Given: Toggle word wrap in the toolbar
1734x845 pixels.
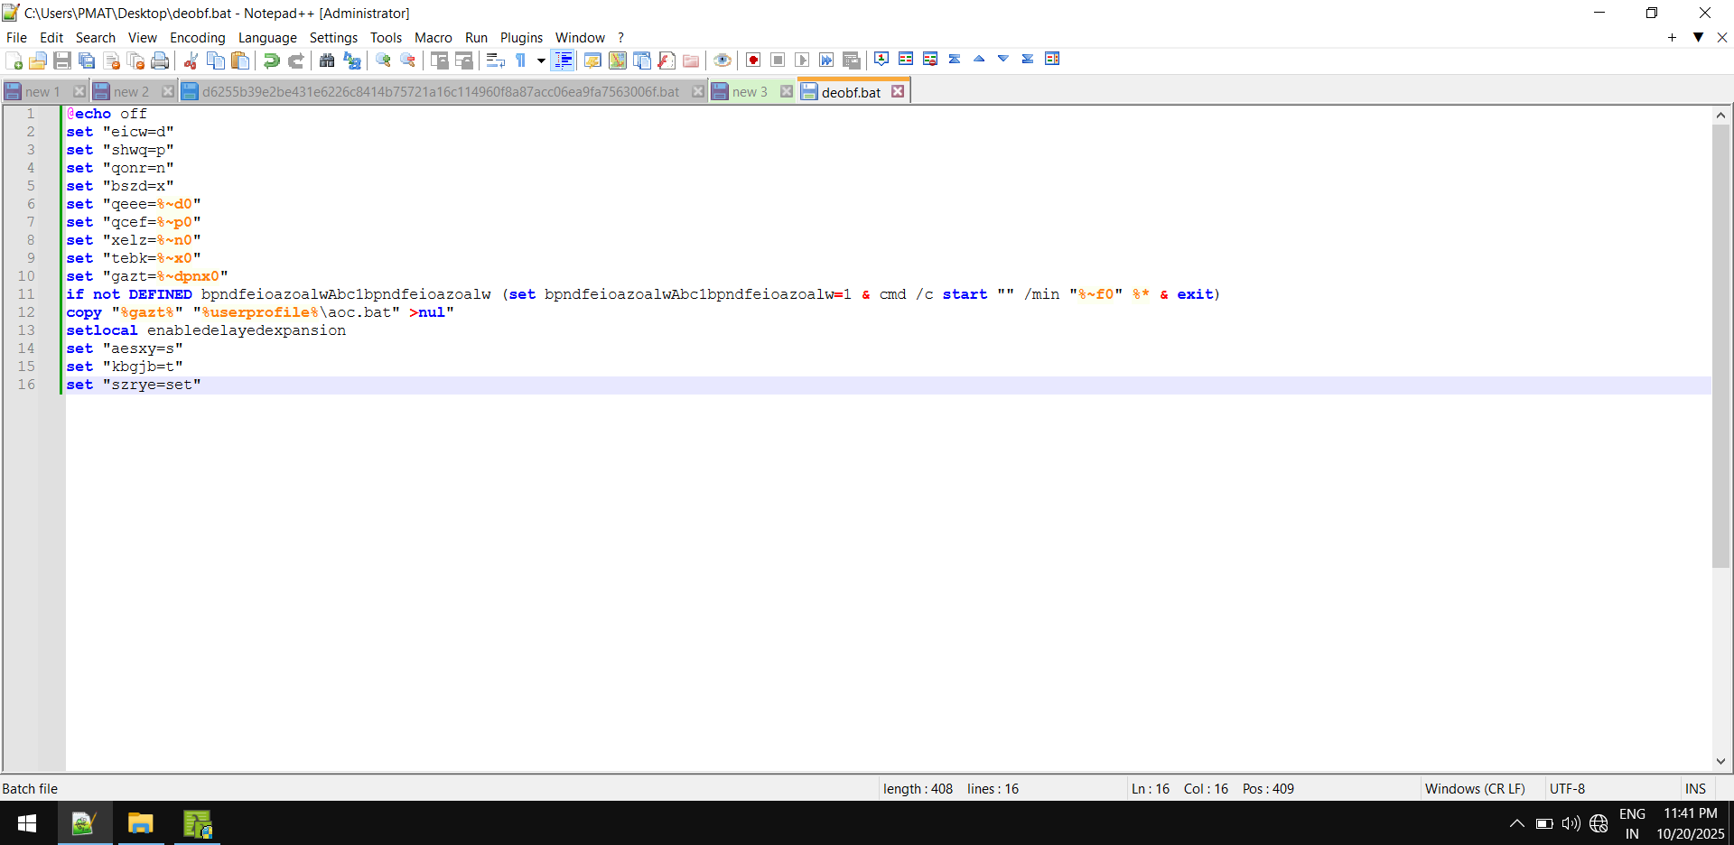Looking at the screenshot, I should coord(495,60).
